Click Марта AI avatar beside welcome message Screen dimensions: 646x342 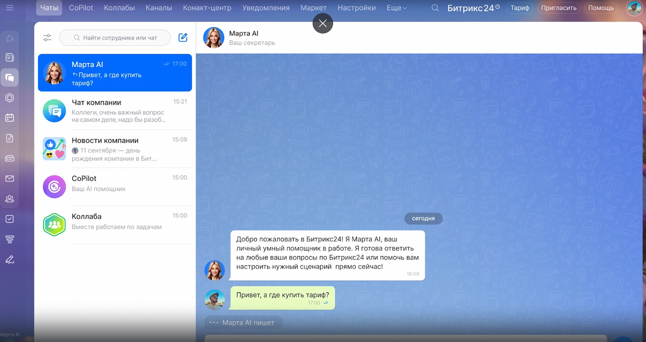coord(215,270)
